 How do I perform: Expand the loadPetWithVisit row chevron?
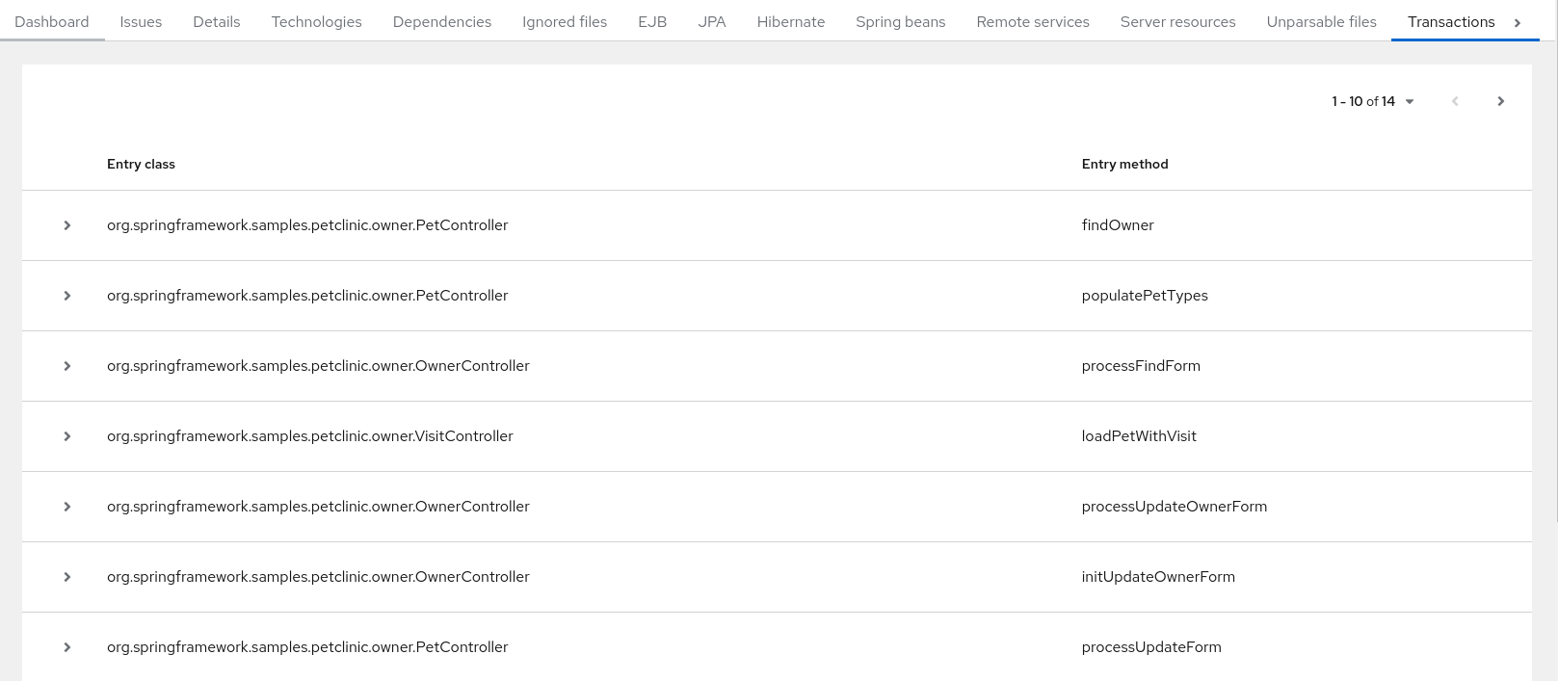click(67, 436)
